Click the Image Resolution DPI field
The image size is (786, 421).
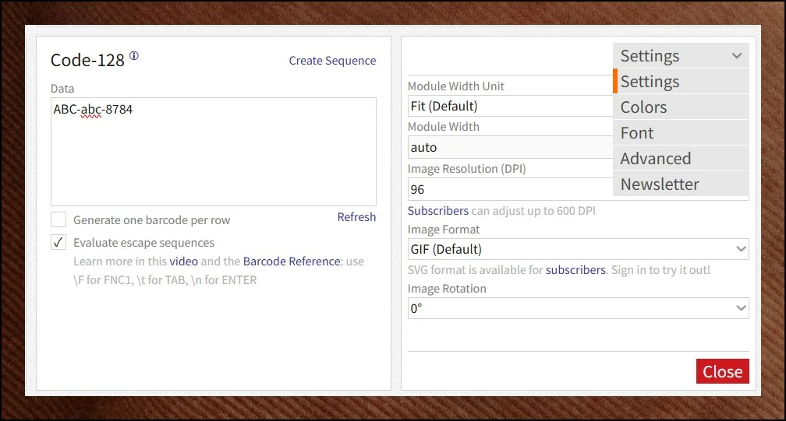[x=510, y=189]
